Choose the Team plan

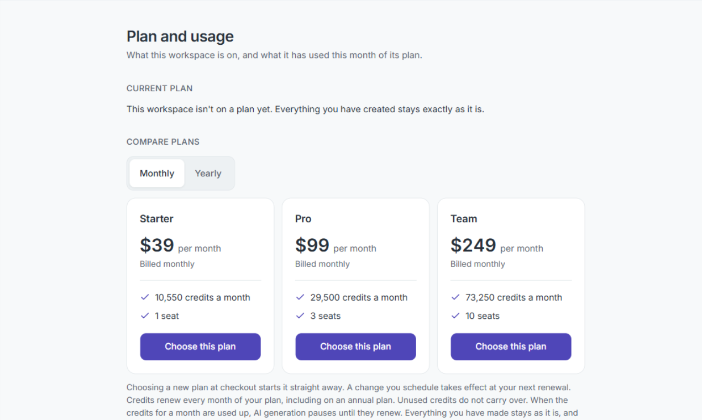click(x=511, y=347)
